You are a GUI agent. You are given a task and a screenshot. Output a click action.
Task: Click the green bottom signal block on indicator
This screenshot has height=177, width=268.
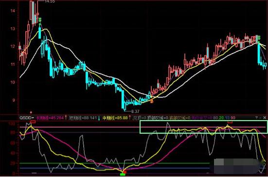[x=123, y=175]
